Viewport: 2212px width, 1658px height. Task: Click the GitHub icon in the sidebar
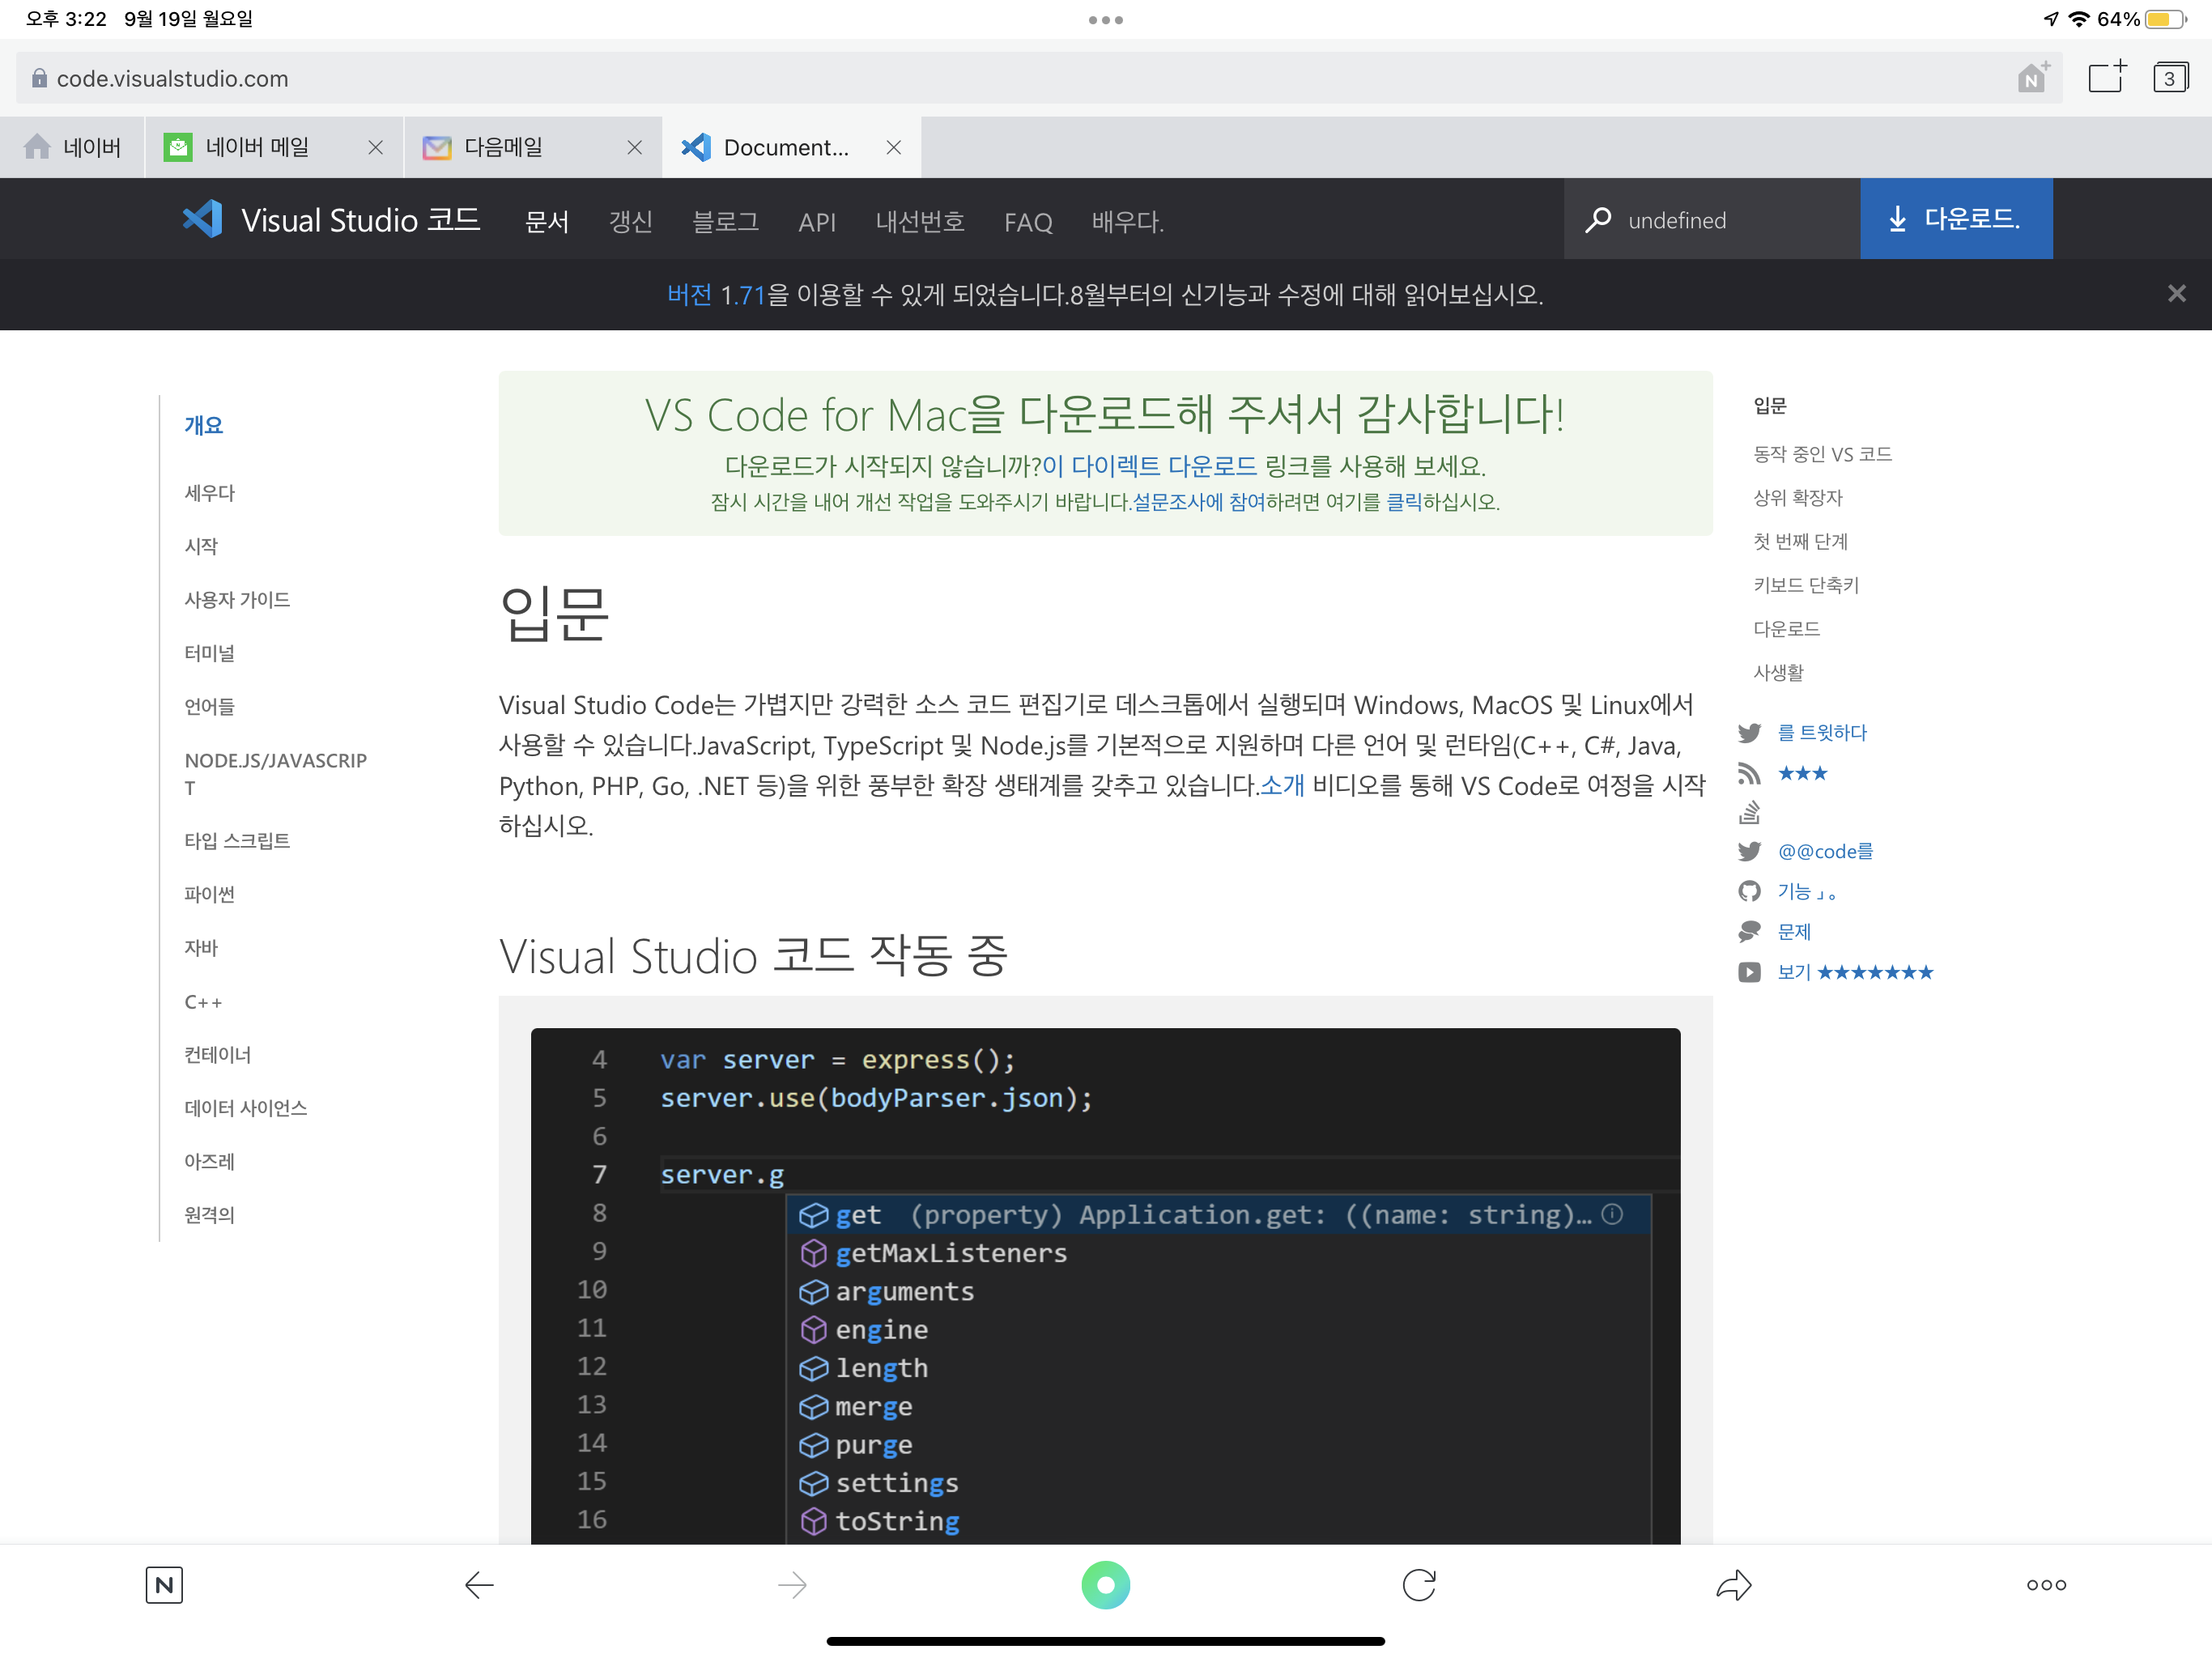1749,891
